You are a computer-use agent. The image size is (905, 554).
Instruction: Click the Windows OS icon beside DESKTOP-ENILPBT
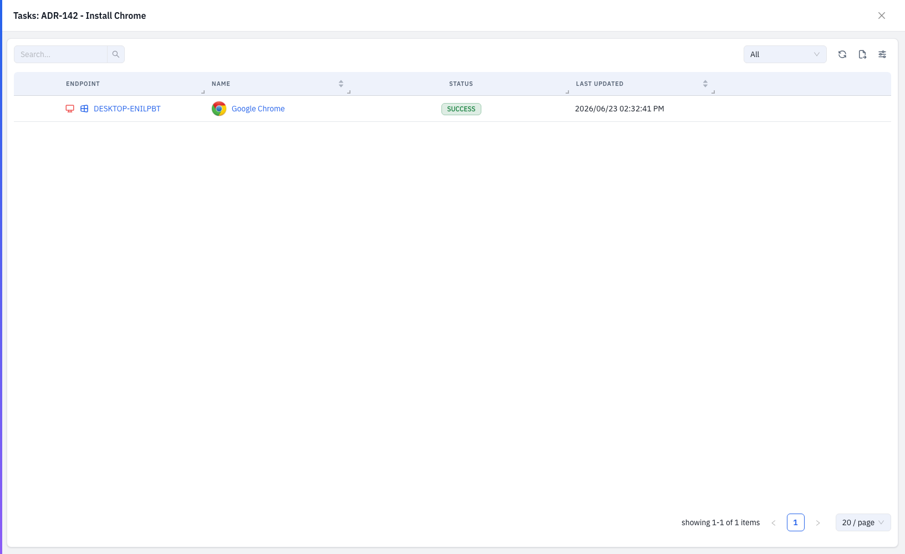(84, 109)
